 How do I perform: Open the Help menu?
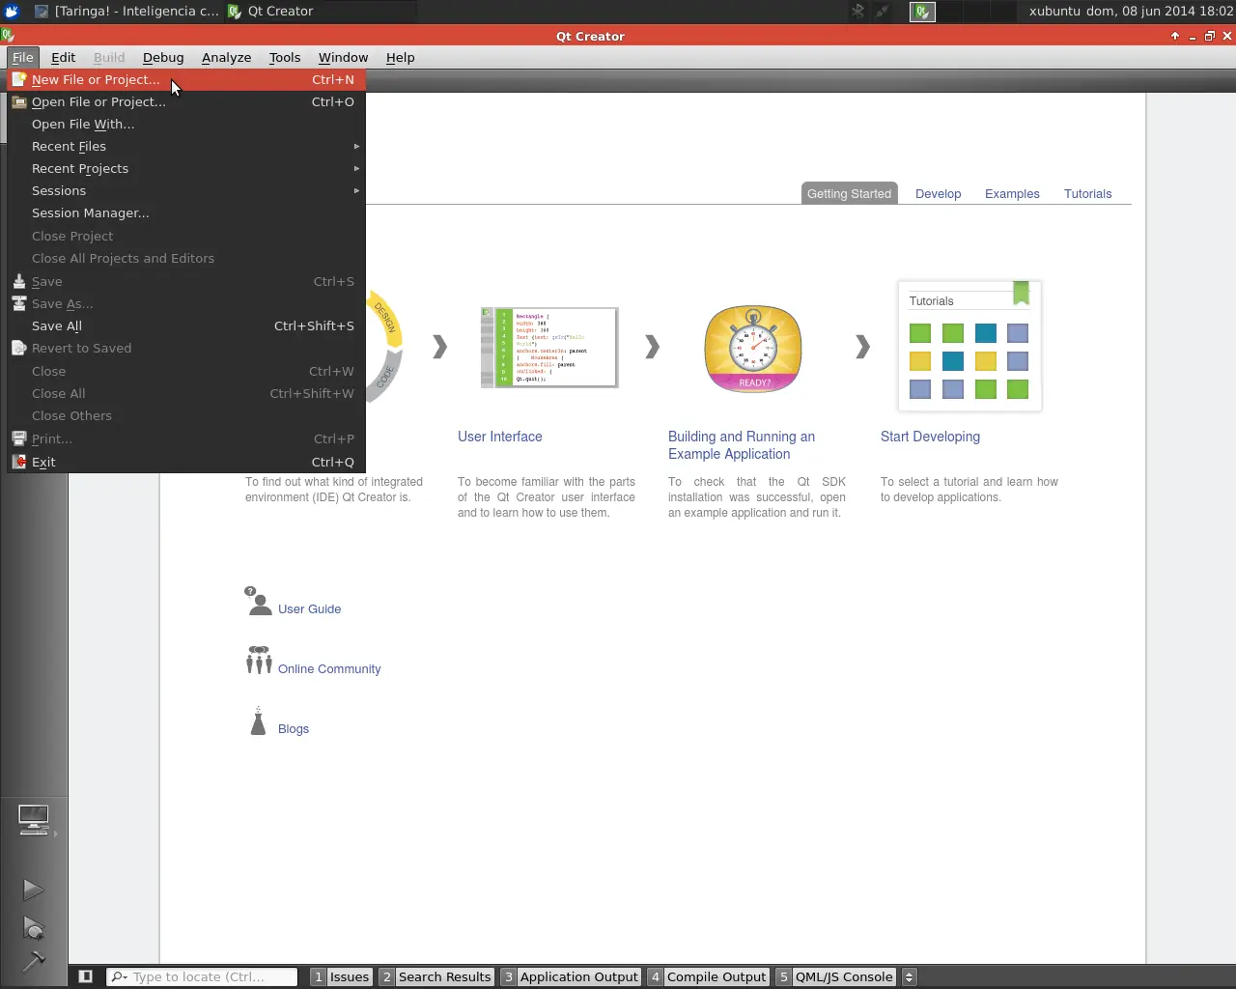pos(401,57)
